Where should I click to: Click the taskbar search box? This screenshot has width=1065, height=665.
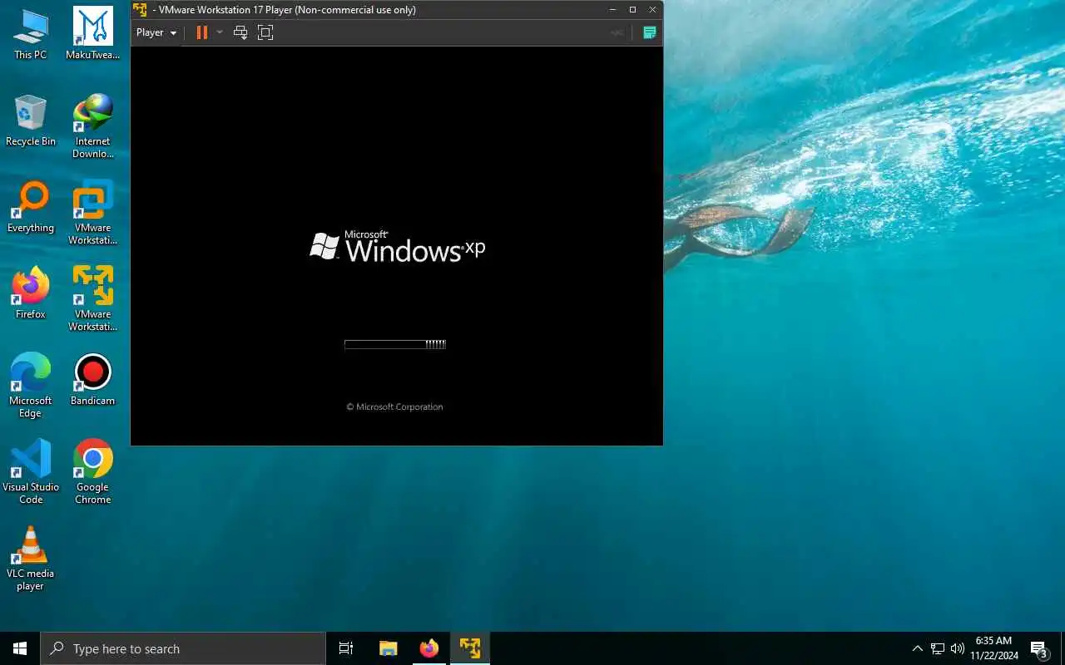tap(183, 648)
